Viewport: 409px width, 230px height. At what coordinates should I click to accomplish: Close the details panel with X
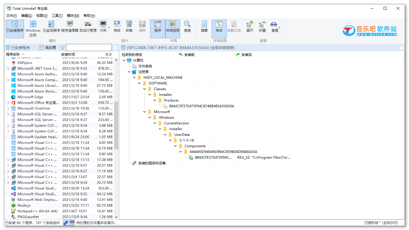(x=401, y=48)
